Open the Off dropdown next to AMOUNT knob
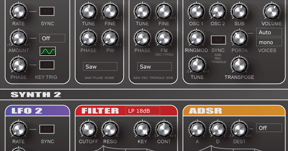288x151 pixels. (52, 38)
